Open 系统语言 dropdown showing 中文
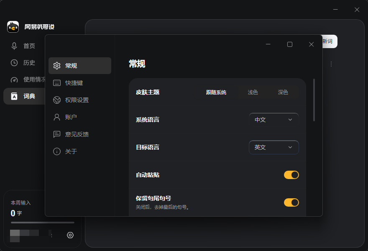 273,120
